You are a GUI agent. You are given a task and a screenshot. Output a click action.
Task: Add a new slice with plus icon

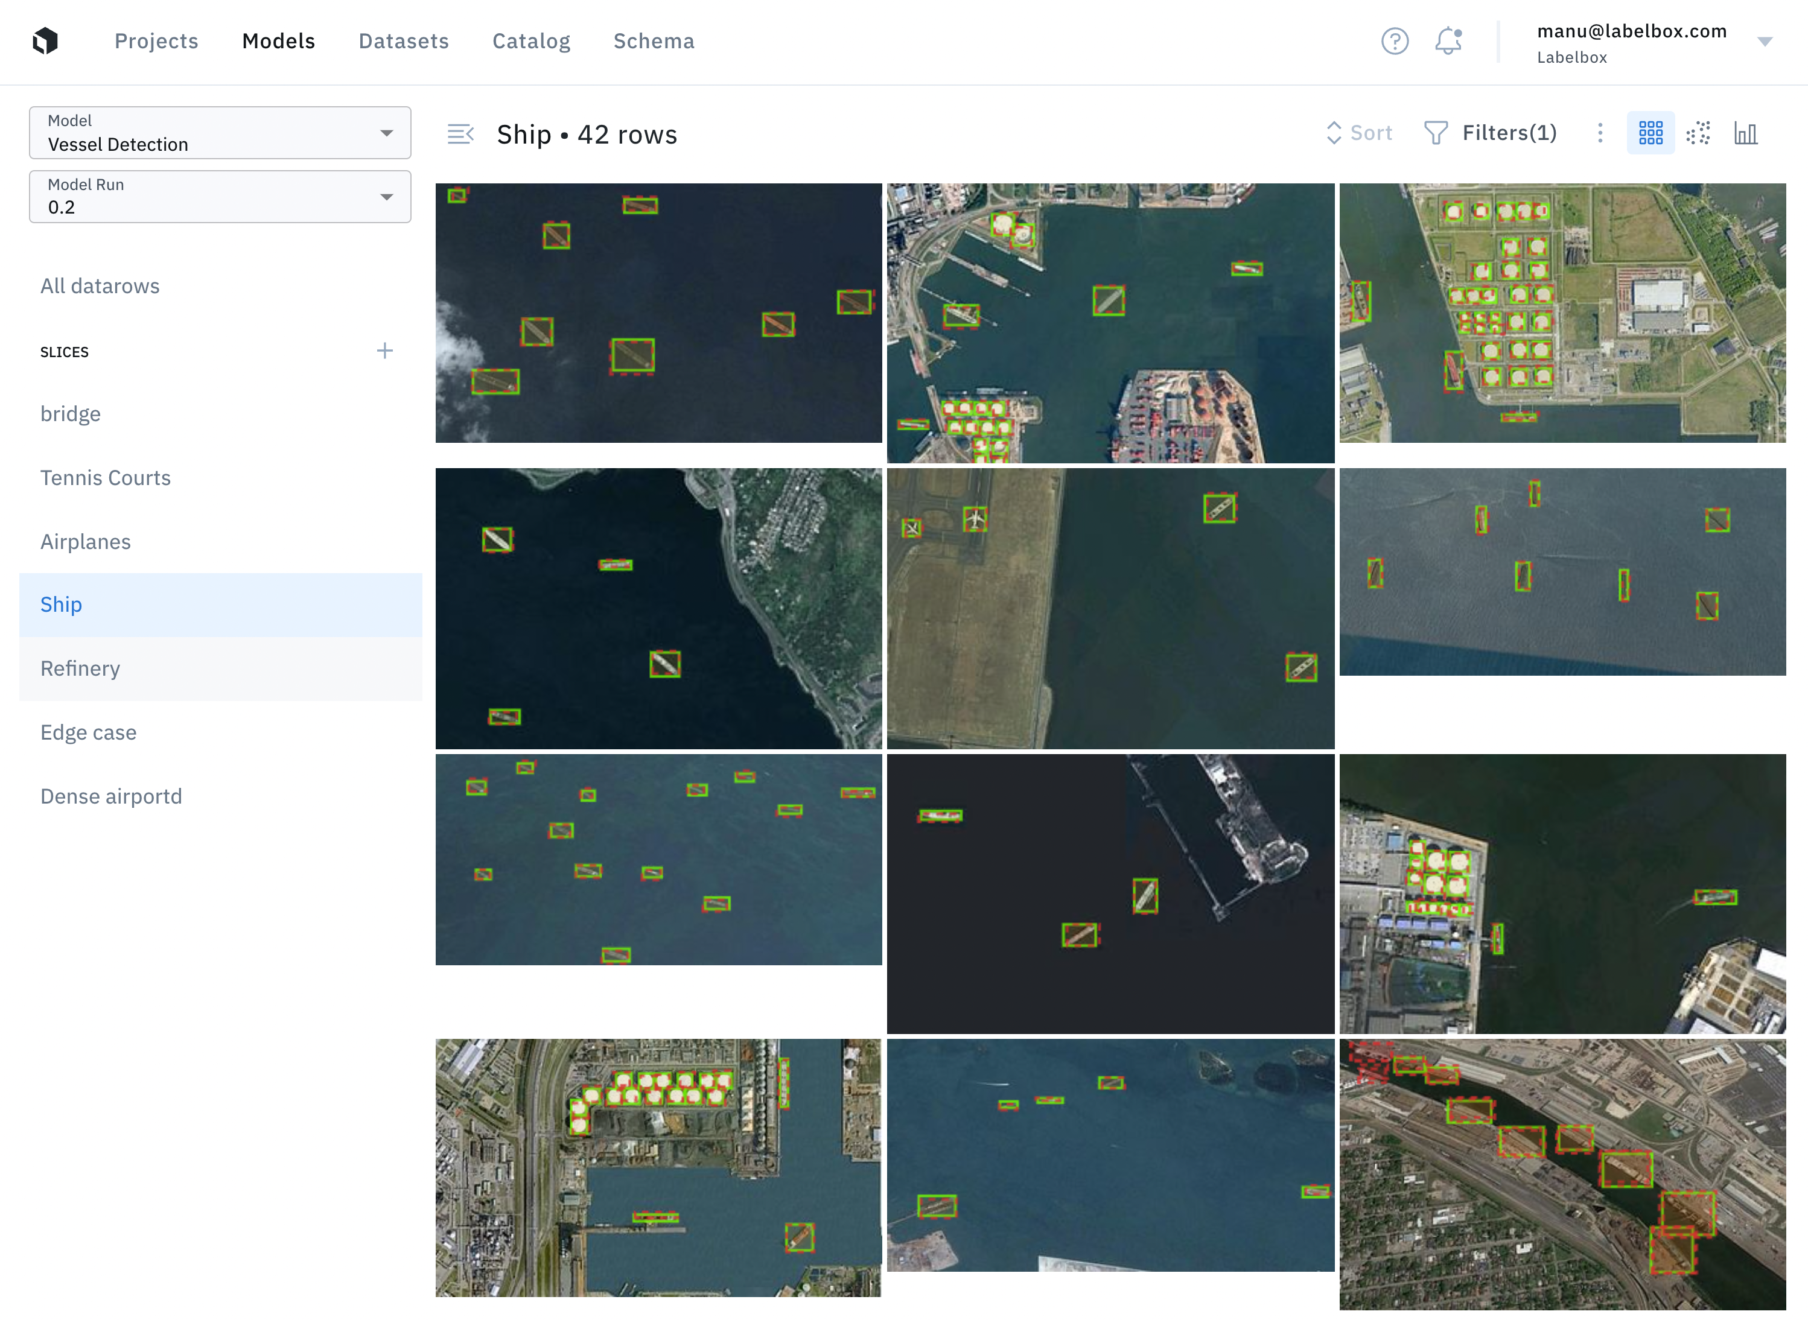point(384,351)
